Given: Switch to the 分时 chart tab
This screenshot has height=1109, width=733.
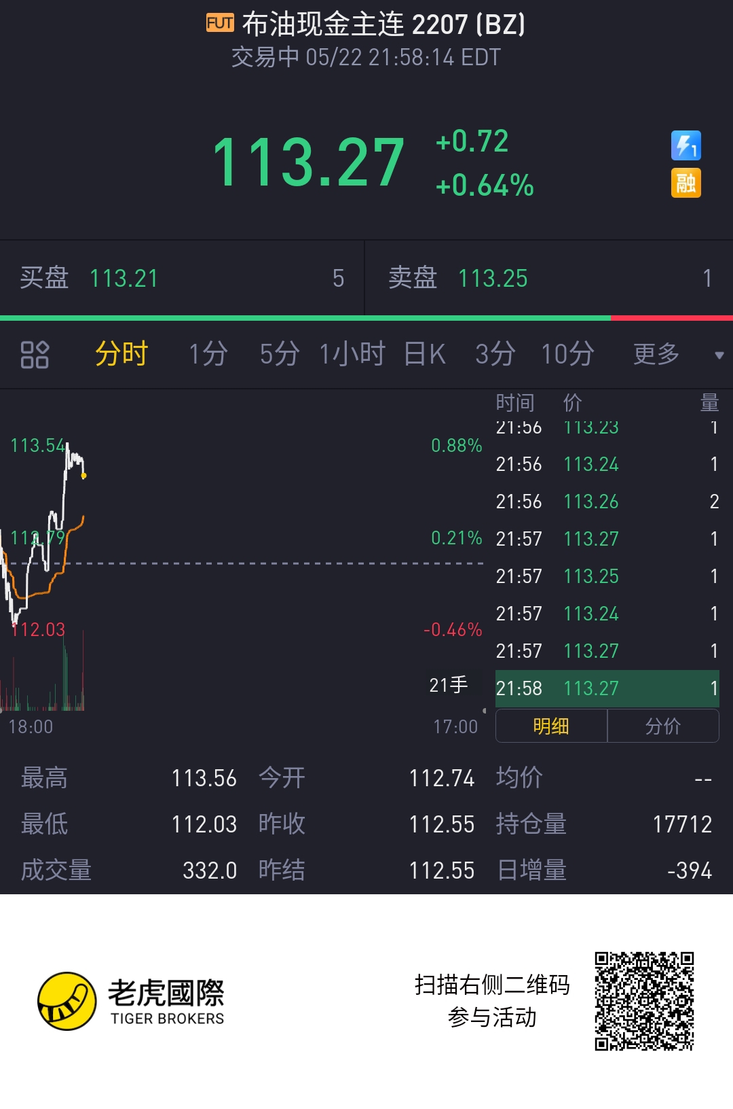Looking at the screenshot, I should [121, 355].
